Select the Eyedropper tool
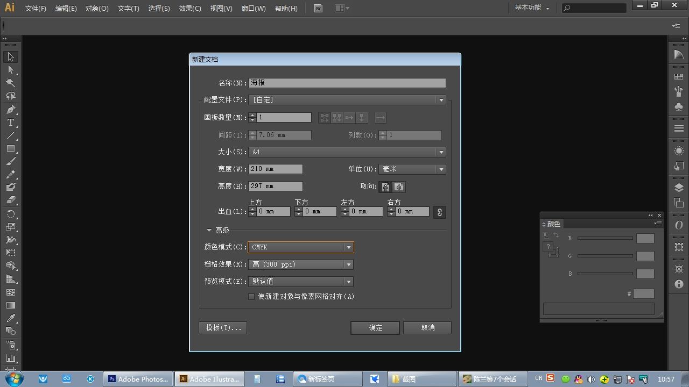The height and width of the screenshot is (387, 689). (x=11, y=318)
